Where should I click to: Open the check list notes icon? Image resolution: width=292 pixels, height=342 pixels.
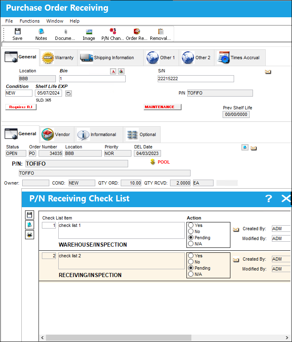(30, 225)
